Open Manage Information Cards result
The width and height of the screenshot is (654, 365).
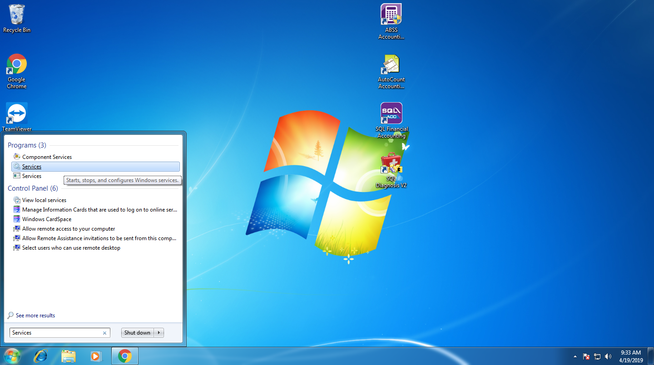point(95,210)
